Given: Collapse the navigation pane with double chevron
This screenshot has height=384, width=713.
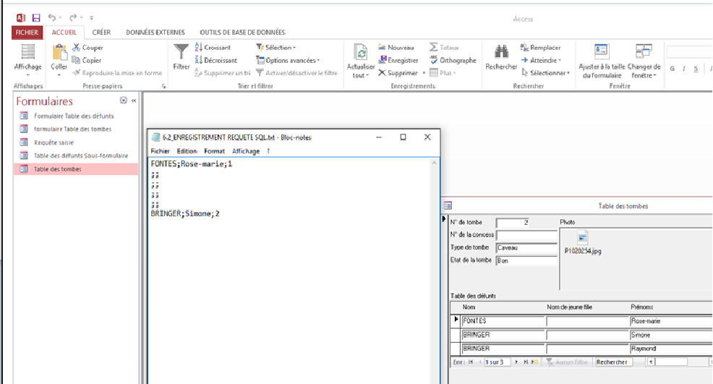Looking at the screenshot, I should point(134,101).
